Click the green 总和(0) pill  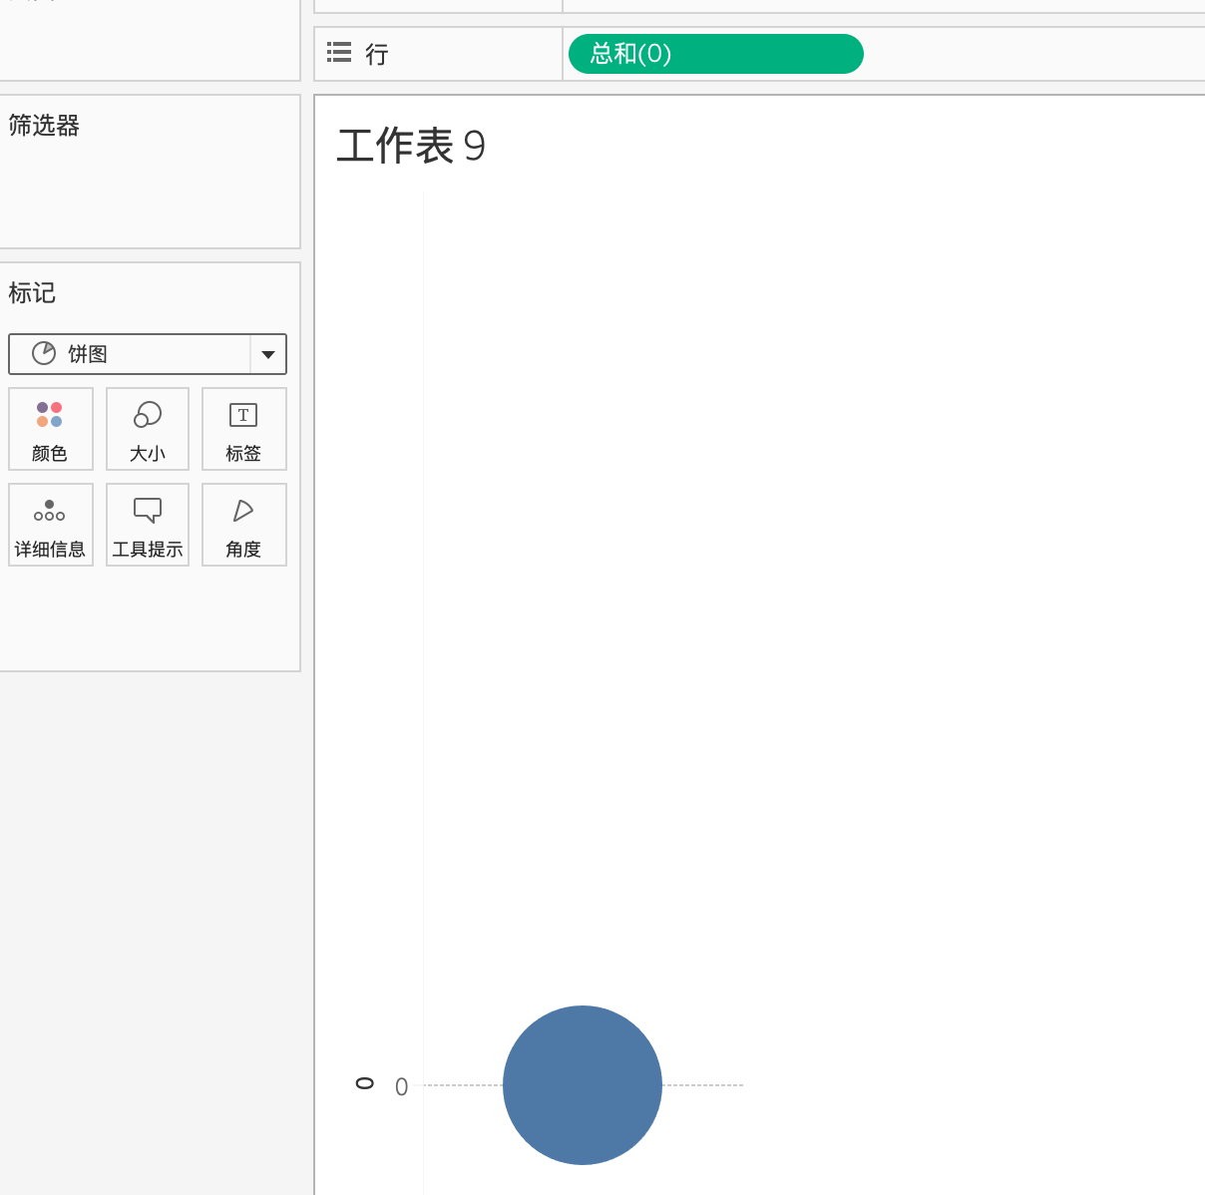click(x=715, y=54)
